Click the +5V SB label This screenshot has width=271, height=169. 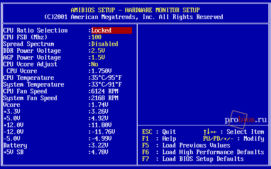click(14, 152)
